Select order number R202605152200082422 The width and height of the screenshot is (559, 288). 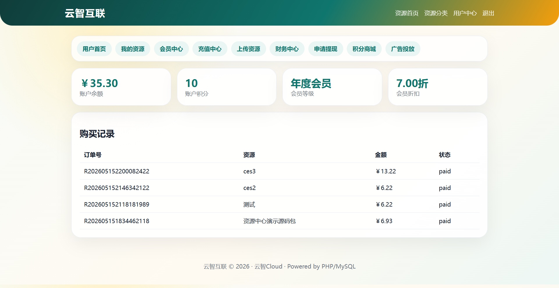tap(116, 171)
